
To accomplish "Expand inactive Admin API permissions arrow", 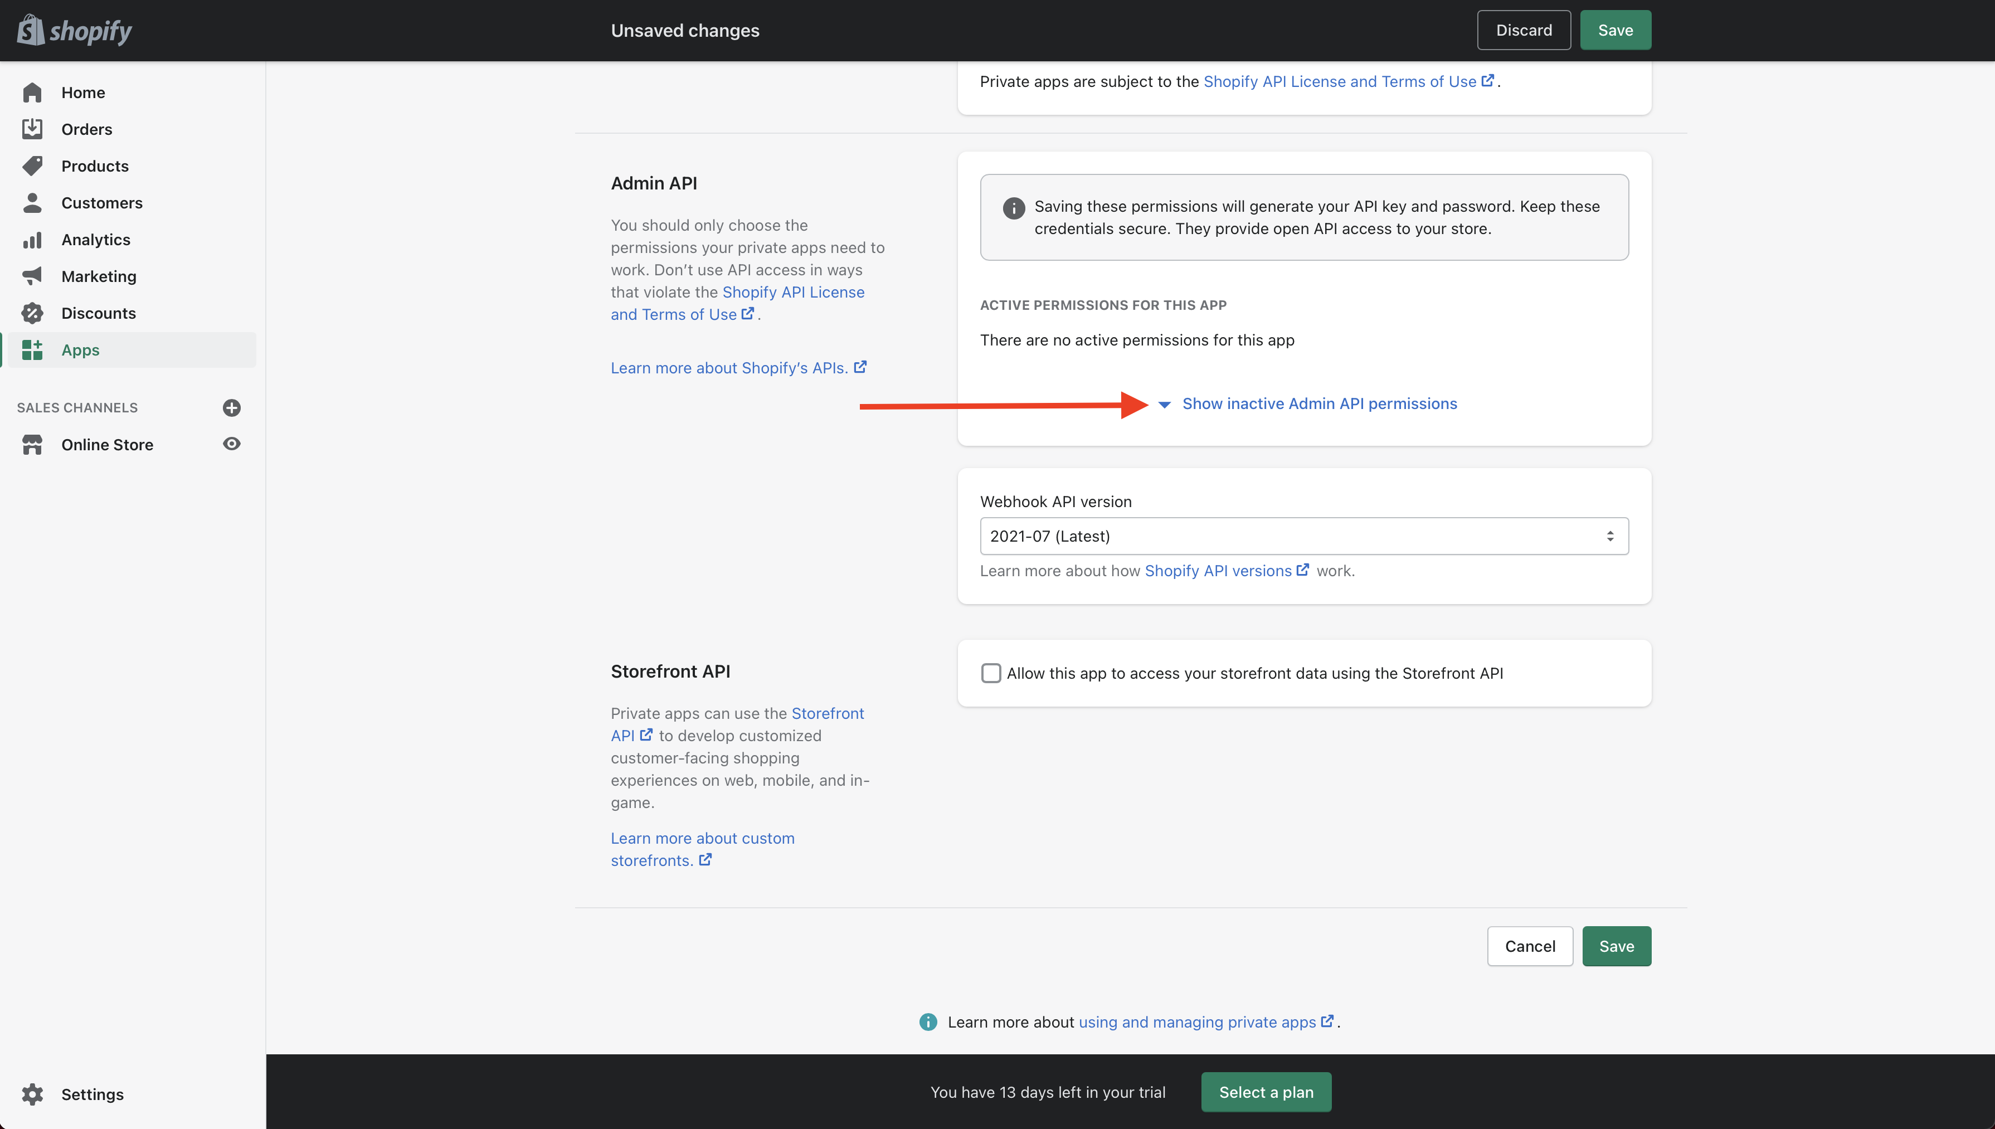I will [x=1165, y=405].
